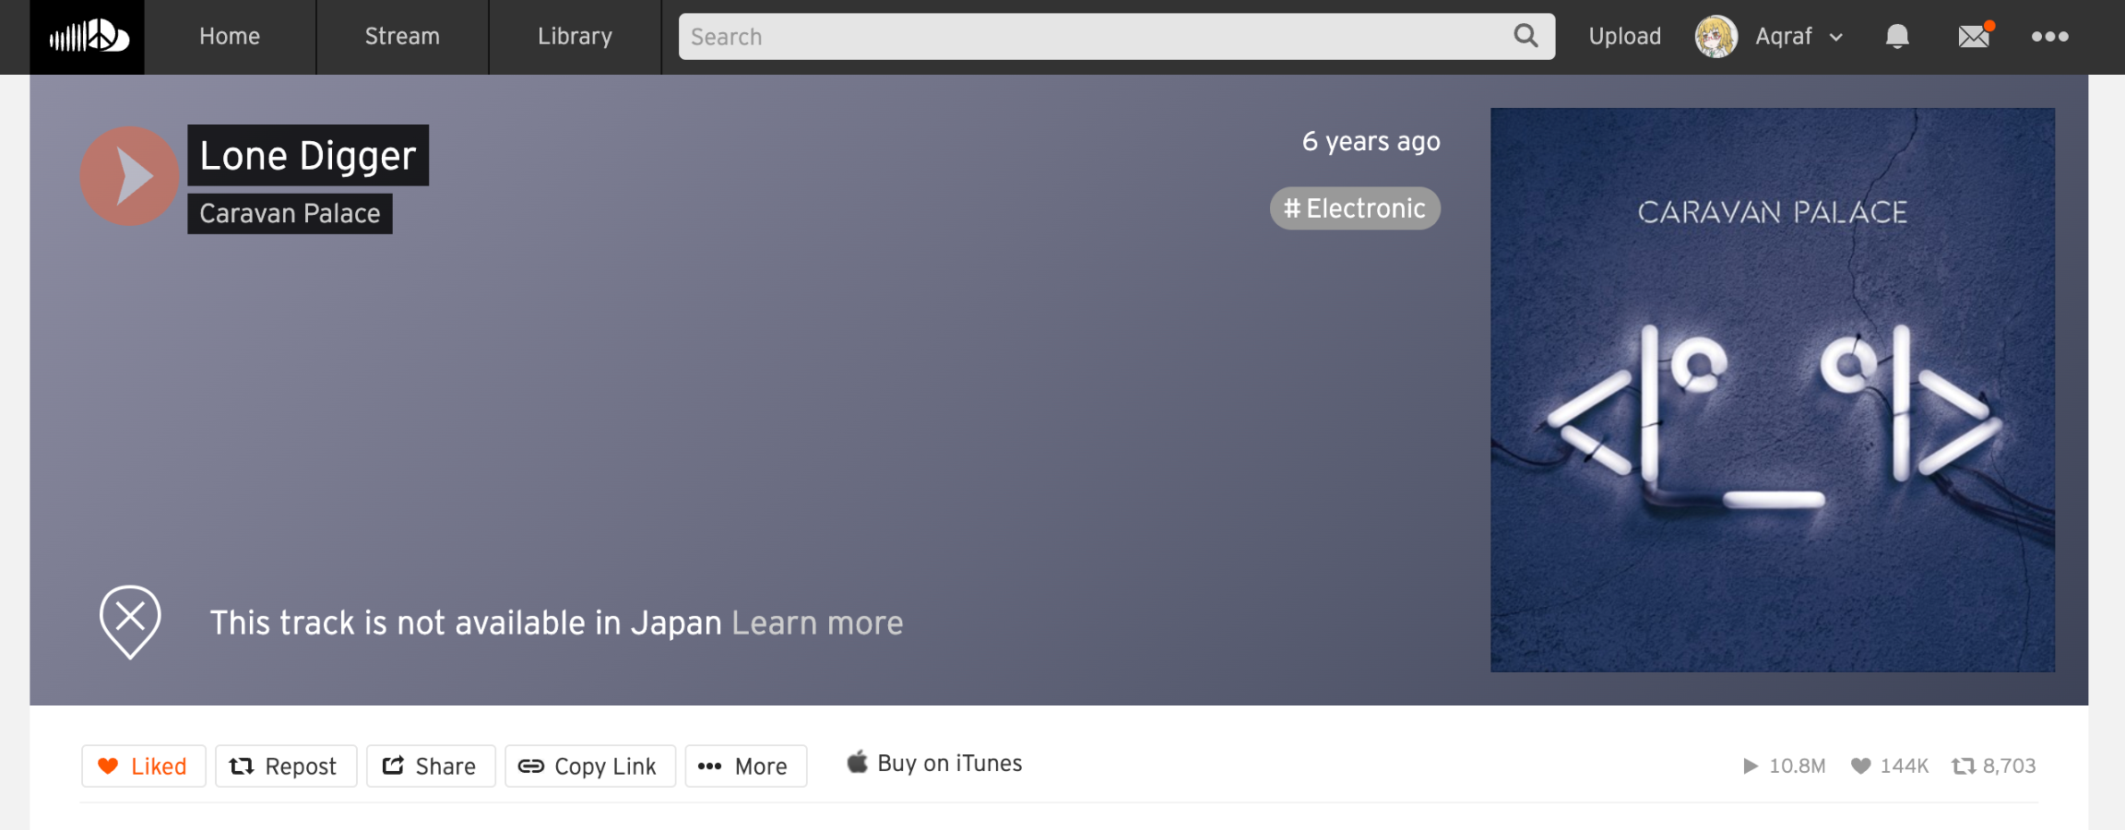Toggle Repost for Lone Digger

click(x=285, y=765)
